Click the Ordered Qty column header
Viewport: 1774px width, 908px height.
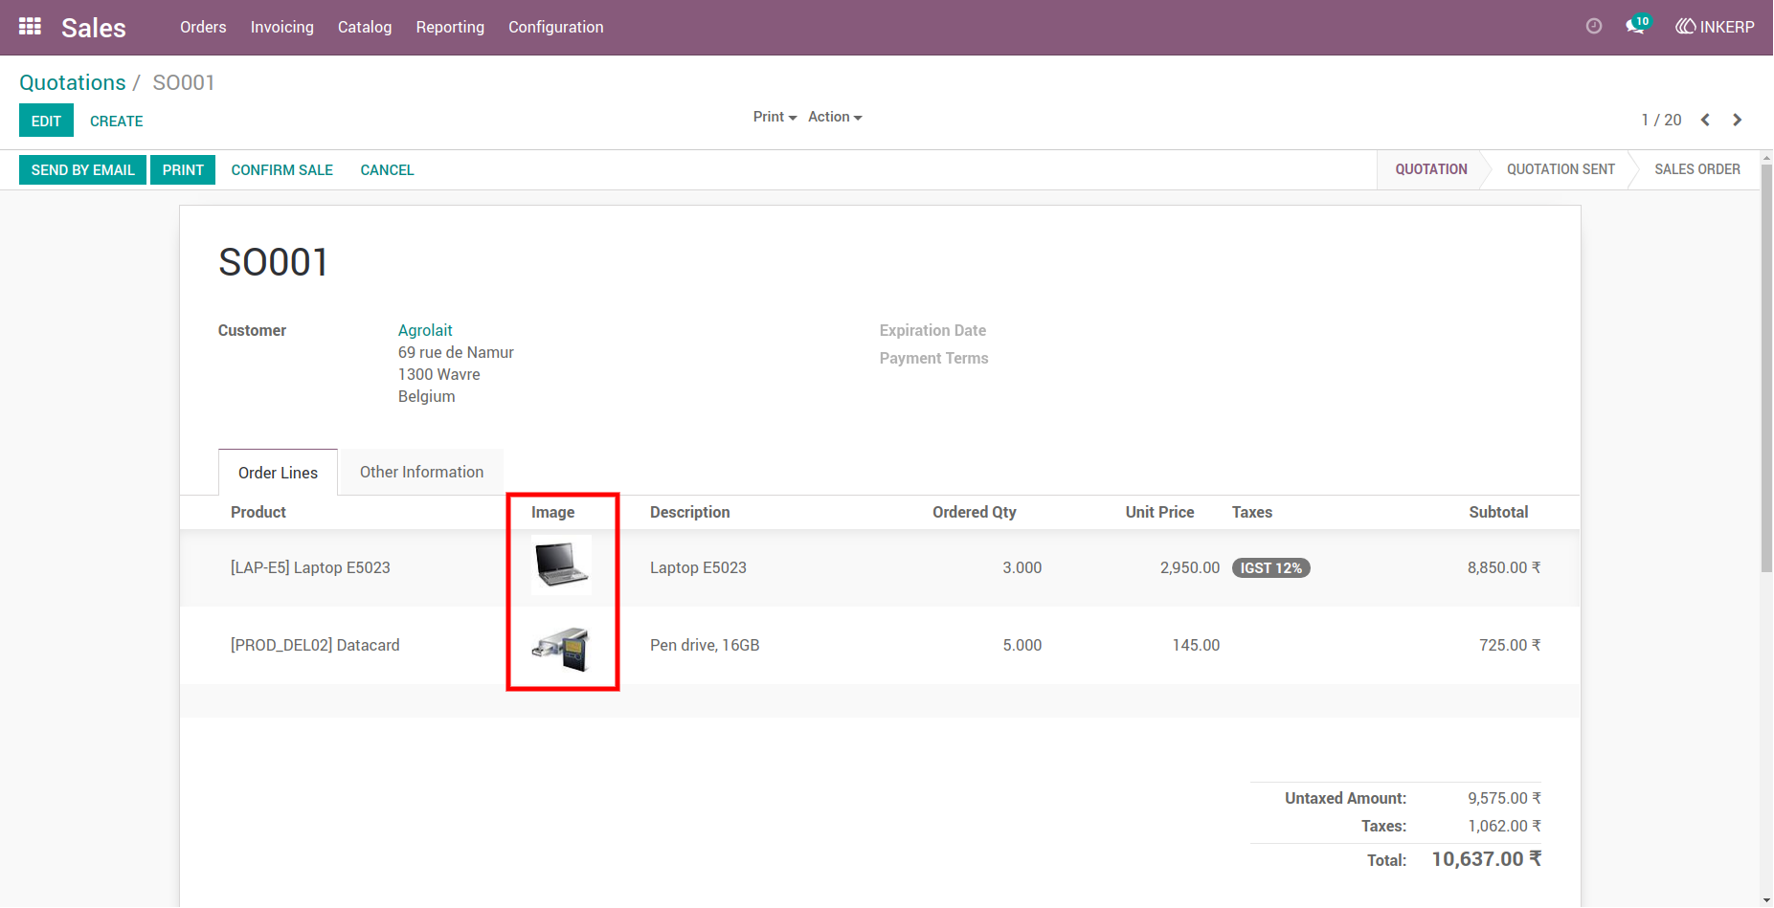click(975, 512)
